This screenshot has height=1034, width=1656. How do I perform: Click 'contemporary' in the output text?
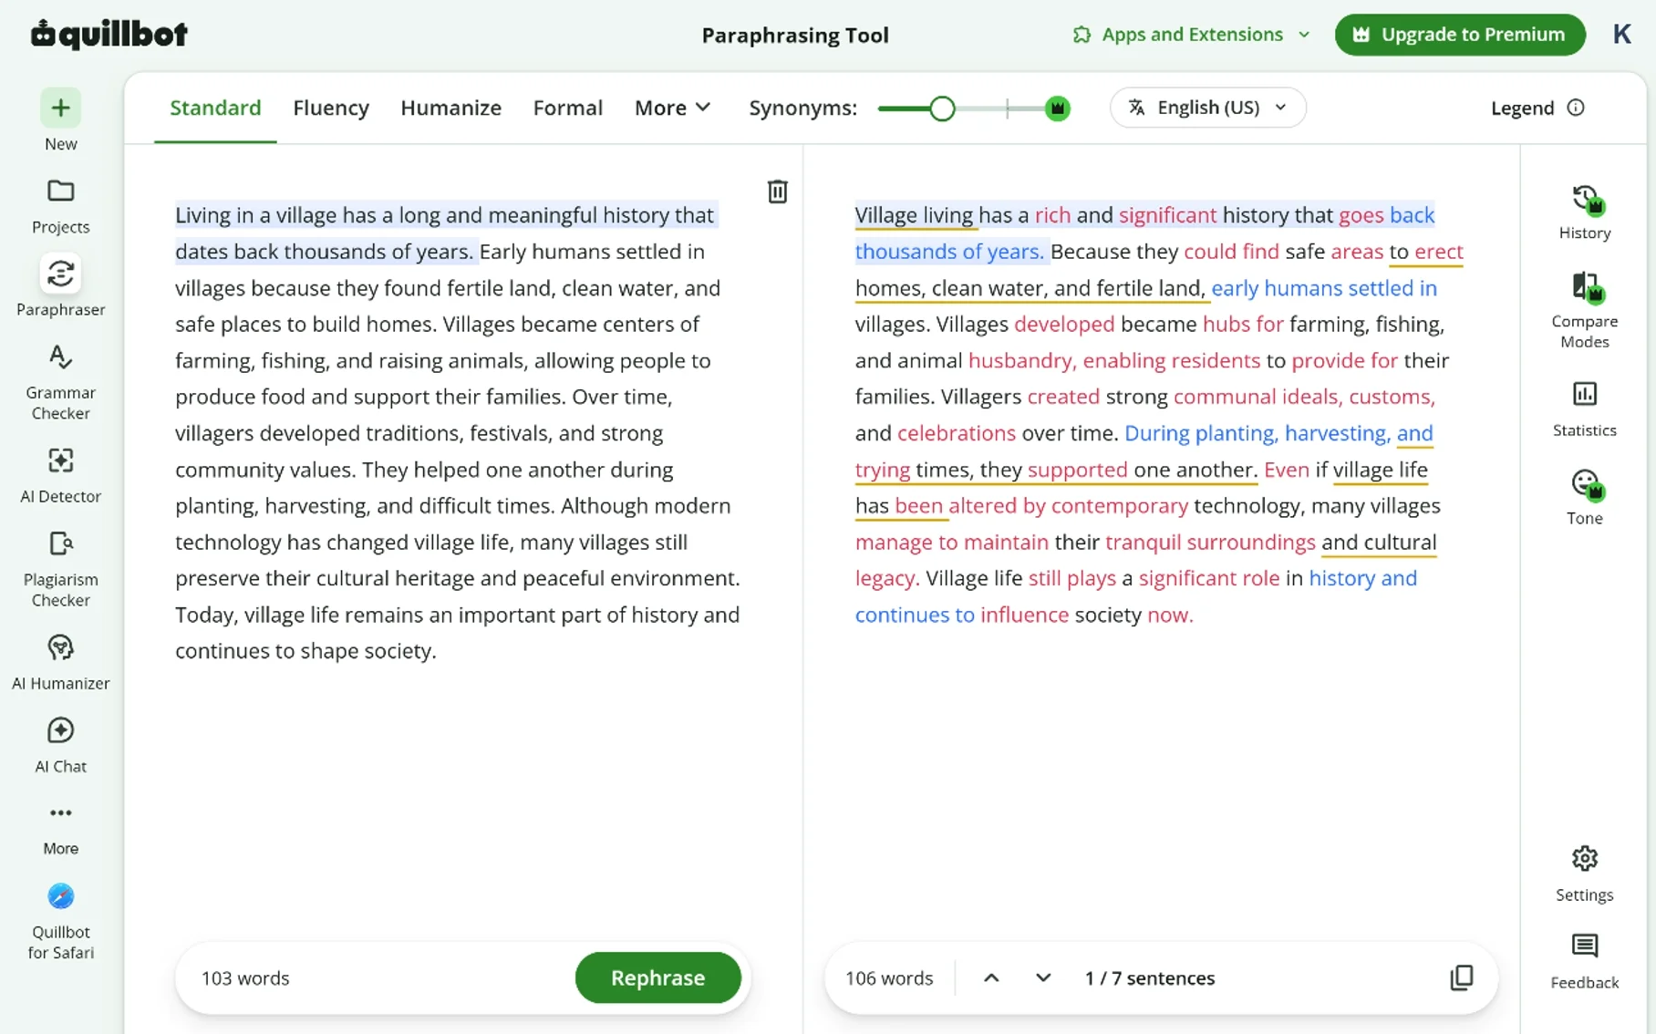[1119, 505]
